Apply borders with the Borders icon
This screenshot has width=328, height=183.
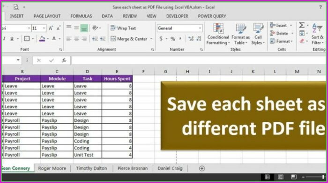coord(27,39)
